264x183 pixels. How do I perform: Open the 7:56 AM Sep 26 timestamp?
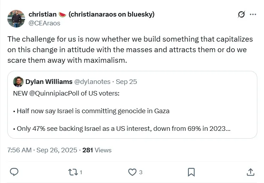[42, 150]
